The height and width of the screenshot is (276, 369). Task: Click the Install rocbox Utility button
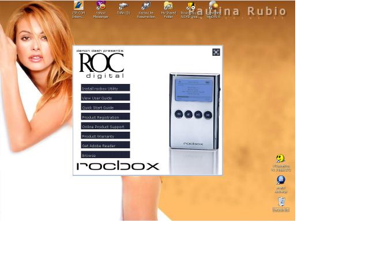(106, 87)
